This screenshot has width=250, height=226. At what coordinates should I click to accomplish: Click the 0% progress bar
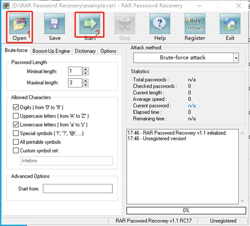[x=186, y=210]
